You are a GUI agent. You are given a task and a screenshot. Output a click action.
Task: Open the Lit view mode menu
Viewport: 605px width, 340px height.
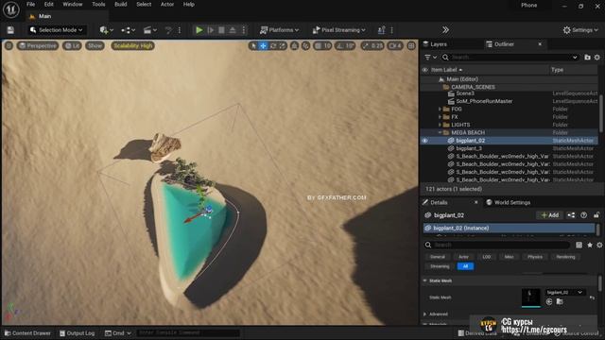coord(72,46)
